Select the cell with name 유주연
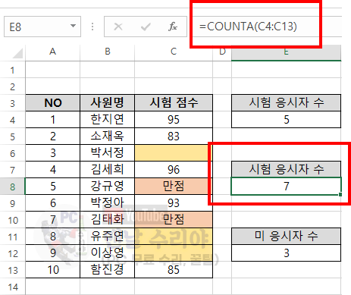This screenshot has width=351, height=295. 108,237
